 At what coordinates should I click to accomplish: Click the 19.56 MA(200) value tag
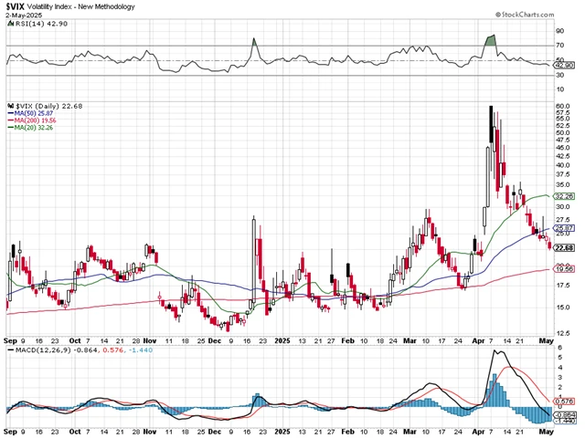565,269
